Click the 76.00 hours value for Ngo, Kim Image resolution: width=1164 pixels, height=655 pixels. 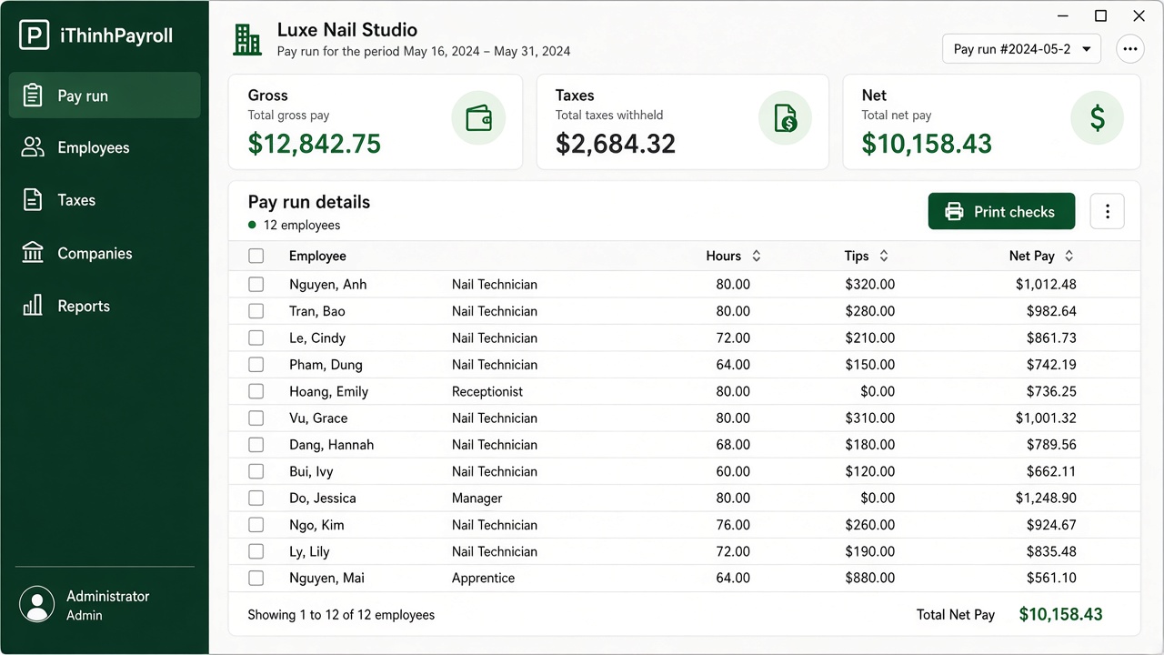pyautogui.click(x=733, y=525)
